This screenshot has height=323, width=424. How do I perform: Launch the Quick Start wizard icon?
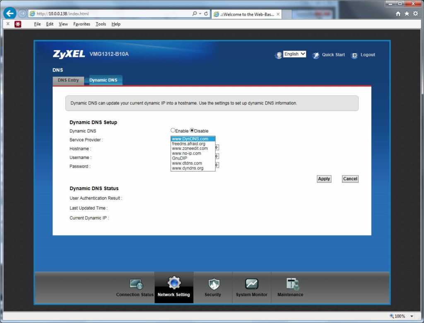[316, 55]
